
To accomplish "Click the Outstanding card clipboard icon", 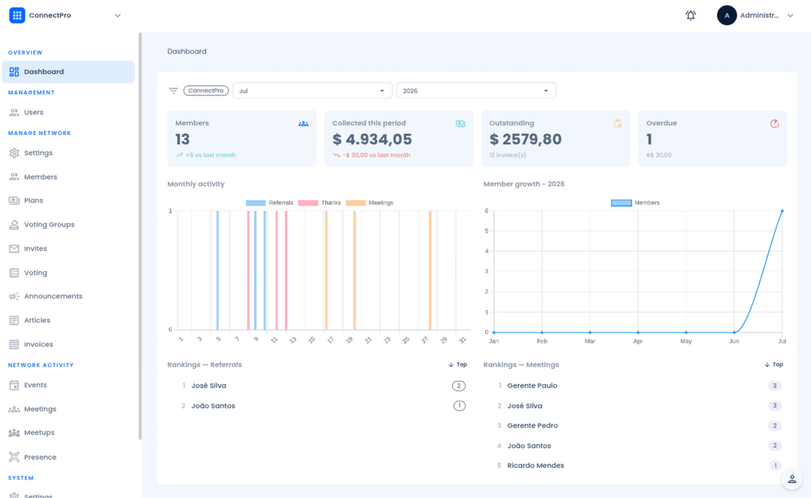I will (617, 124).
